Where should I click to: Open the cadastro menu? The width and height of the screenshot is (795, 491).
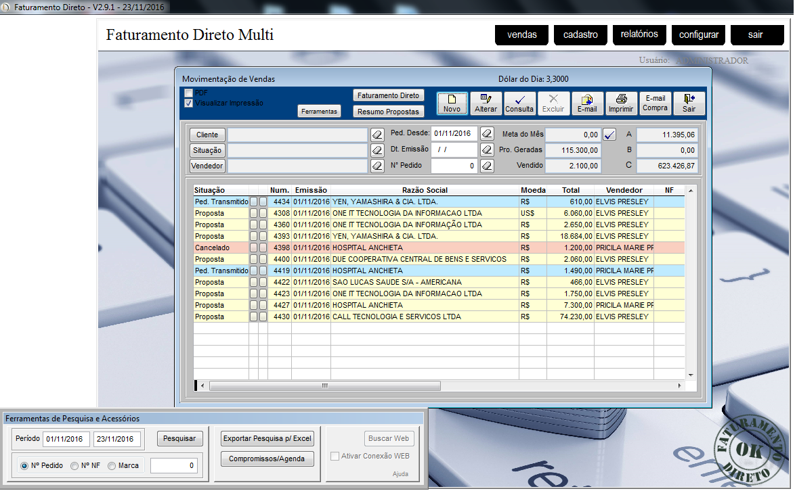pos(580,35)
